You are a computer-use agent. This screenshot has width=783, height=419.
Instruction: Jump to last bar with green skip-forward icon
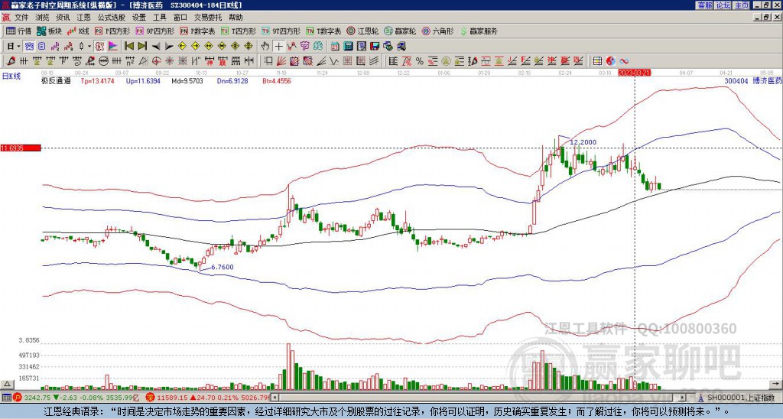click(142, 47)
